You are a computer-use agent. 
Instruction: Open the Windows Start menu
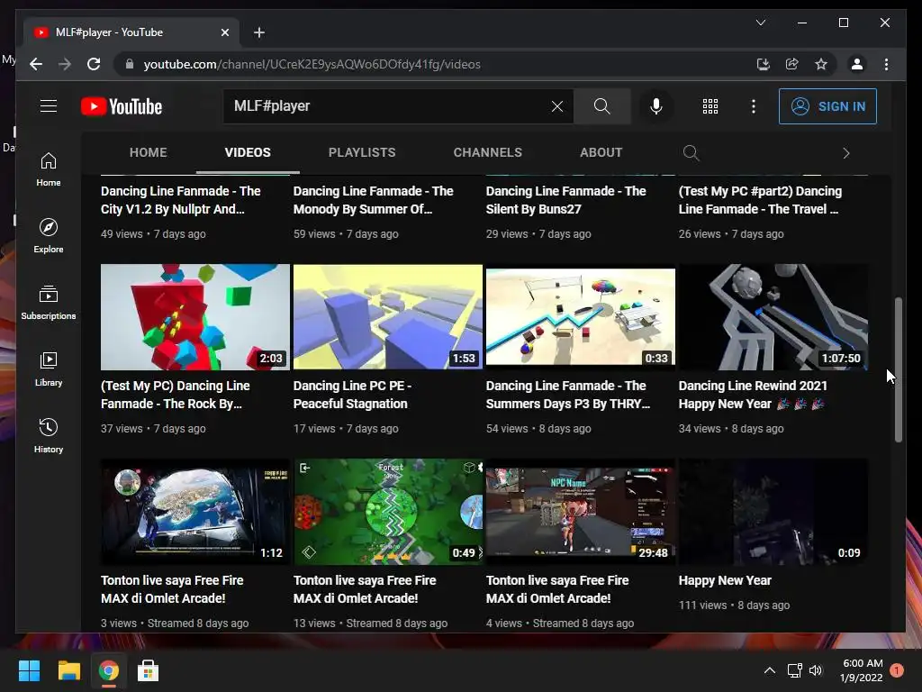point(29,670)
